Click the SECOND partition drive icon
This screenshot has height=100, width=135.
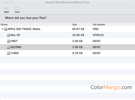[x=9, y=47]
